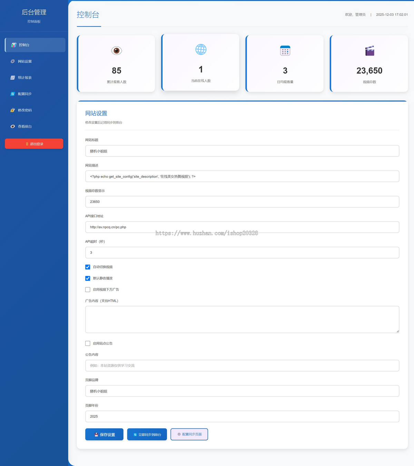The width and height of the screenshot is (414, 466).
Task: Open 查看前台 in the sidebar
Action: point(25,127)
